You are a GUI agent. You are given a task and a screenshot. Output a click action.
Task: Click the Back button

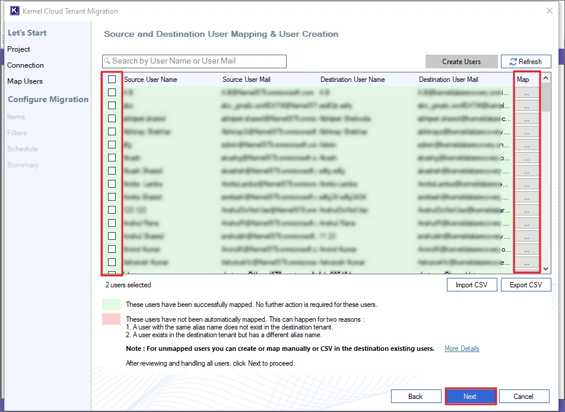click(415, 396)
